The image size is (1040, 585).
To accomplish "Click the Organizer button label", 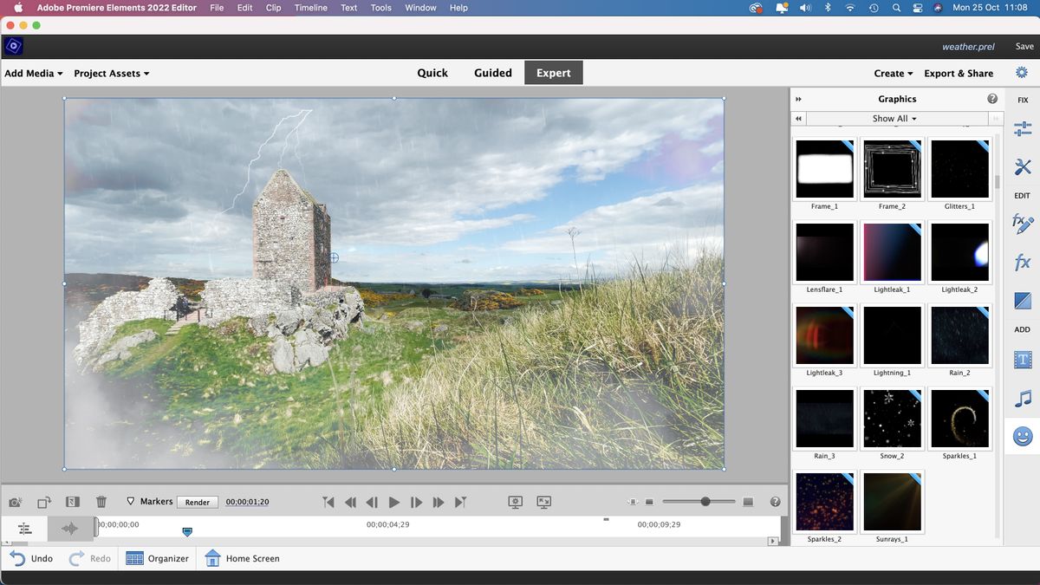I will [168, 559].
